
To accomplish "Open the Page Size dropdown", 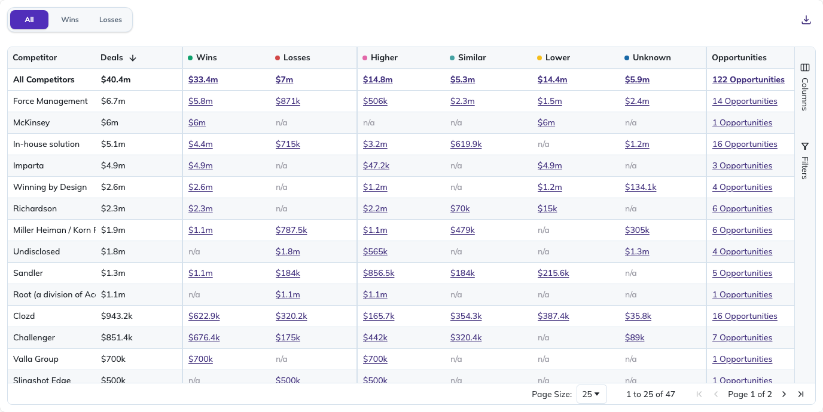I will 592,394.
